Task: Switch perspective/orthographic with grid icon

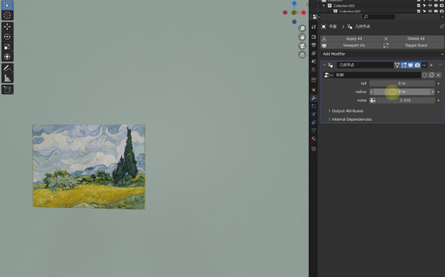Action: click(x=302, y=54)
